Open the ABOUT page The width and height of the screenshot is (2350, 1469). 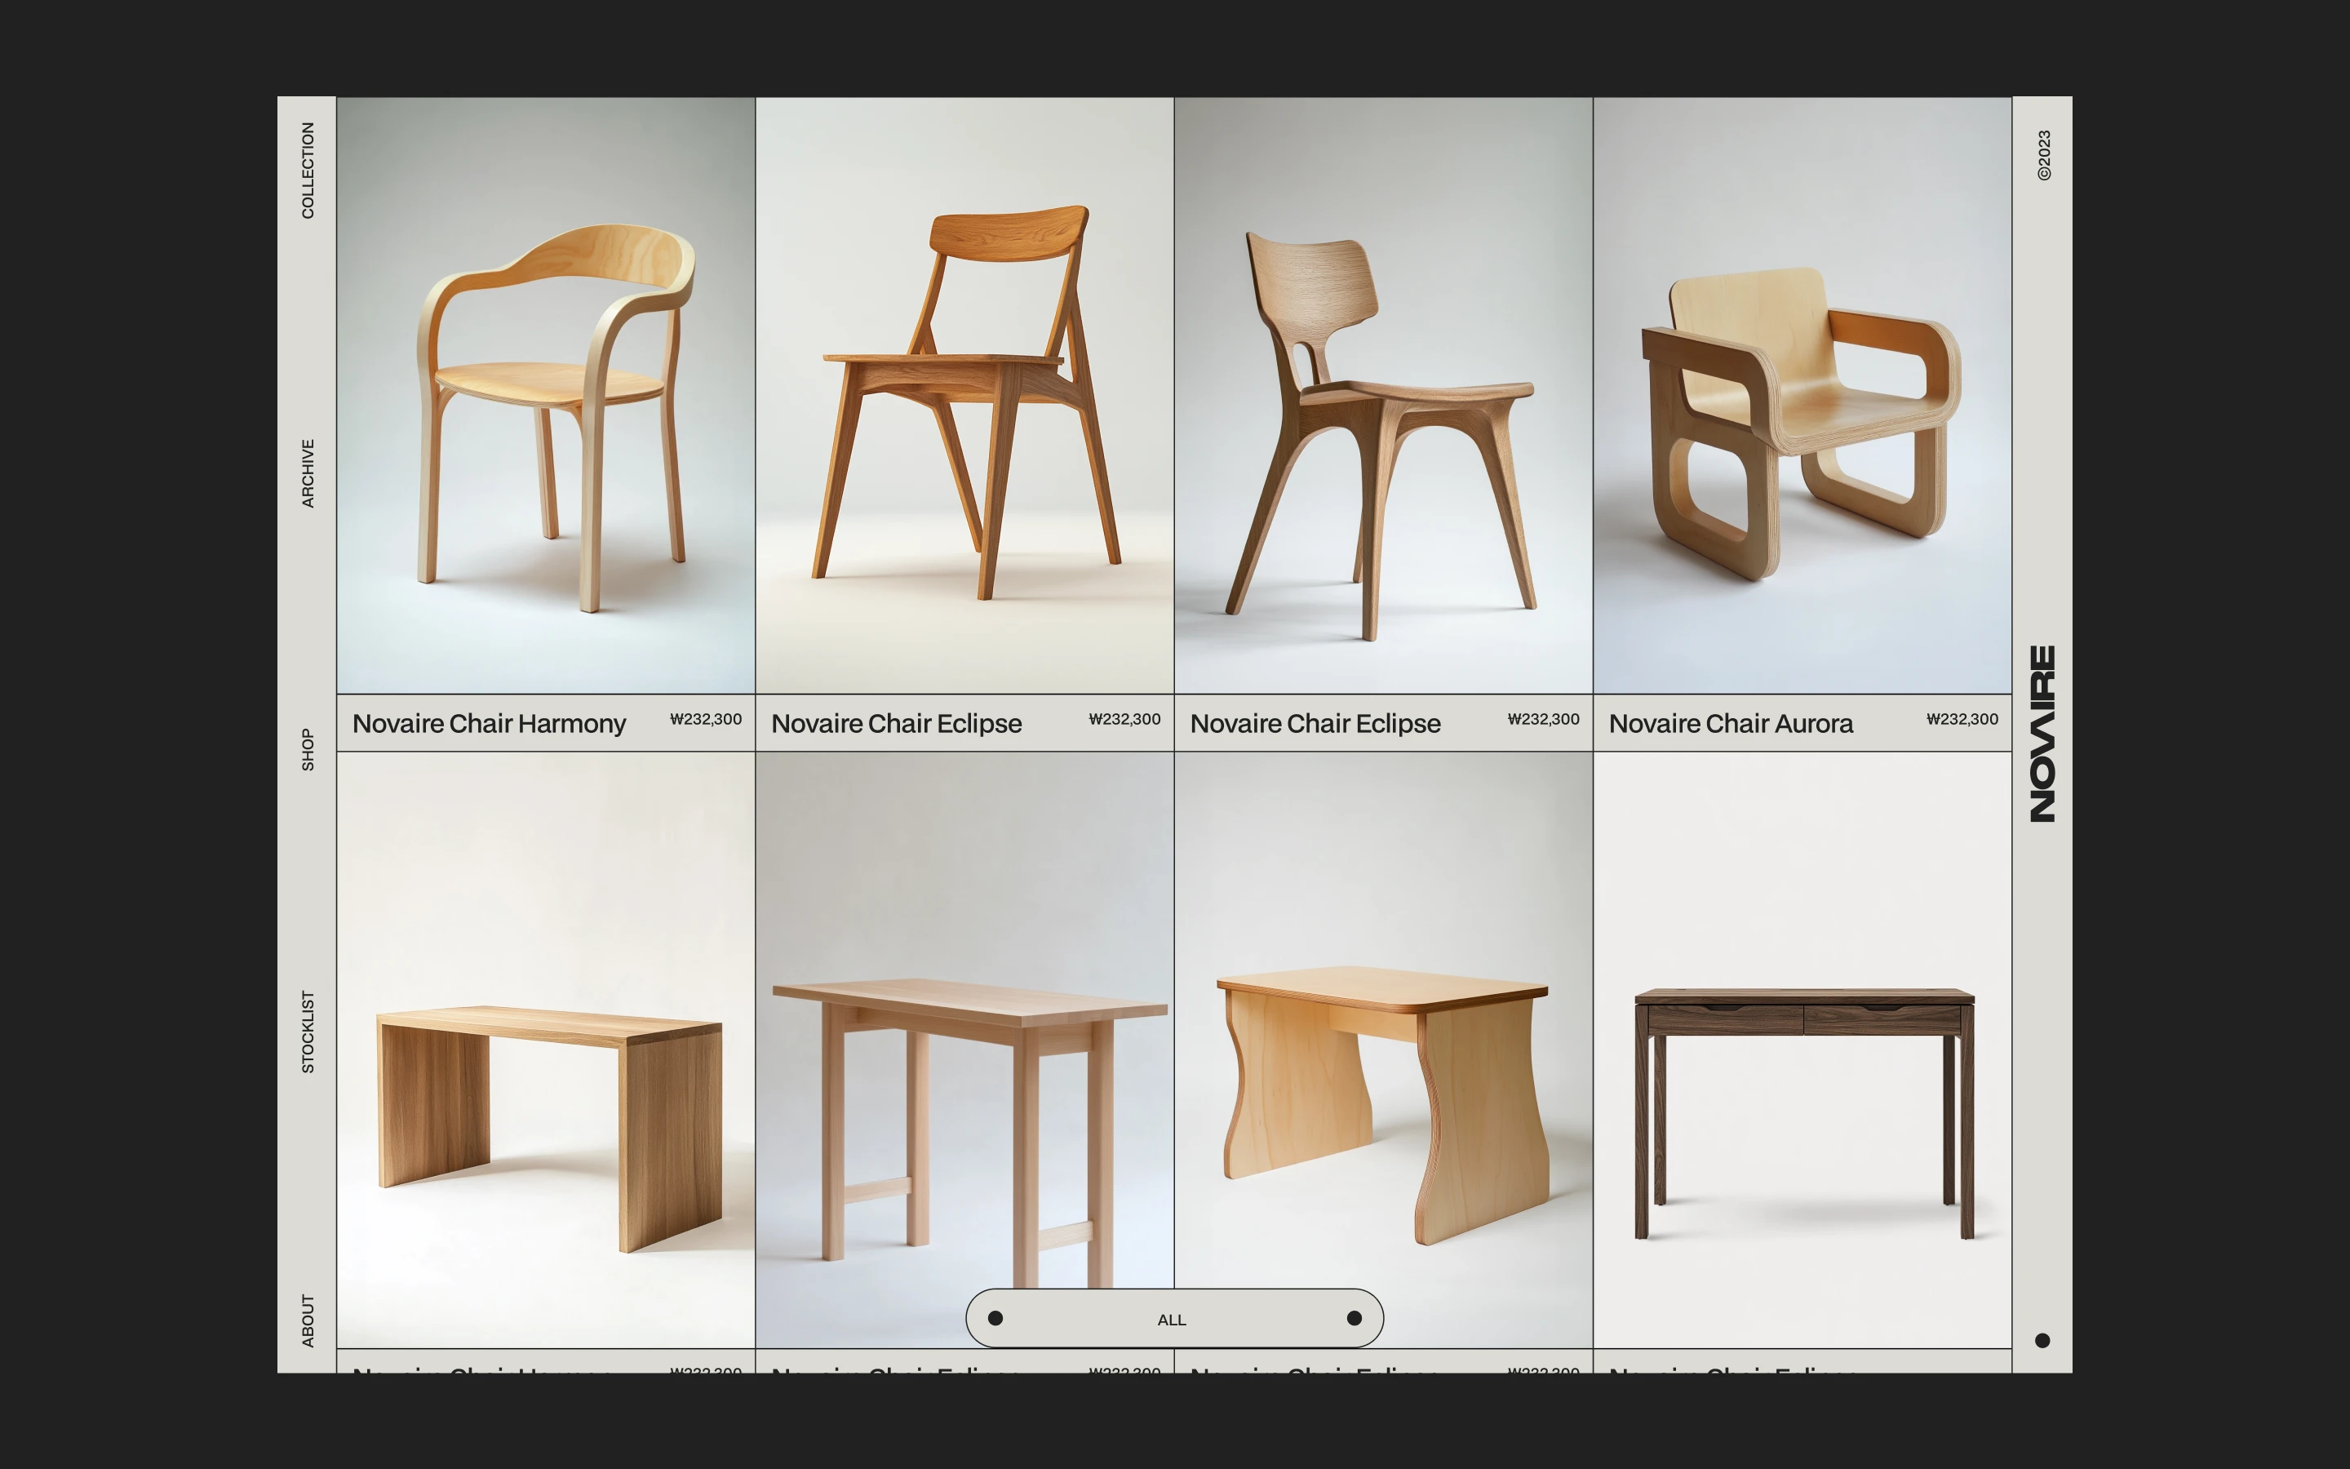point(308,1320)
